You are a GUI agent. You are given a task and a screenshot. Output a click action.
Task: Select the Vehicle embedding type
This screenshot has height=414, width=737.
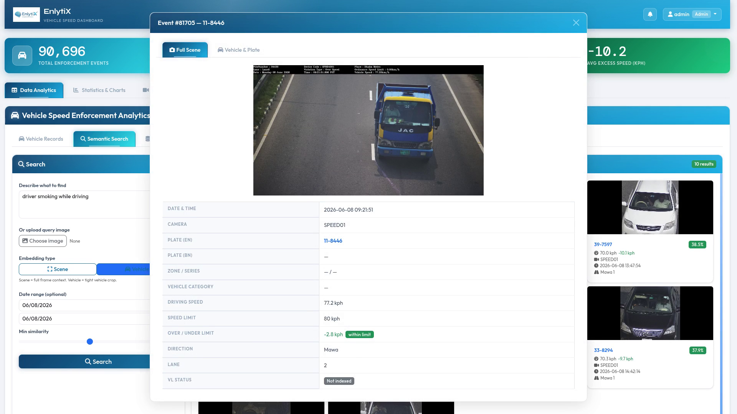124,269
